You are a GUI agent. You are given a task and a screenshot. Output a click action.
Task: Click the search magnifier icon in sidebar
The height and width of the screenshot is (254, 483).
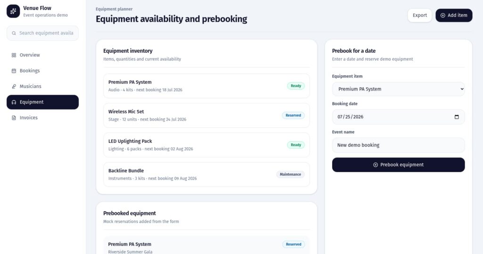click(14, 33)
